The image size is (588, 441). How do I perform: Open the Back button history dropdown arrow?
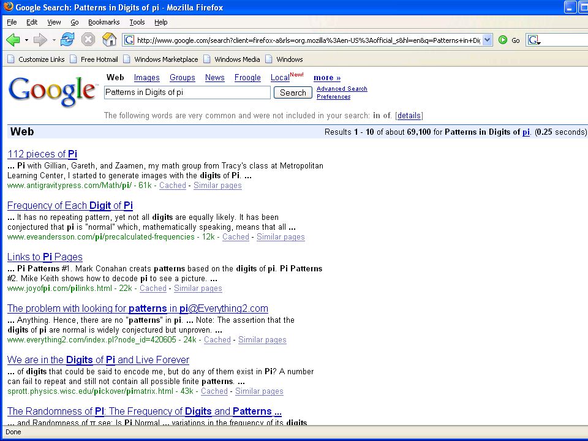pyautogui.click(x=26, y=40)
